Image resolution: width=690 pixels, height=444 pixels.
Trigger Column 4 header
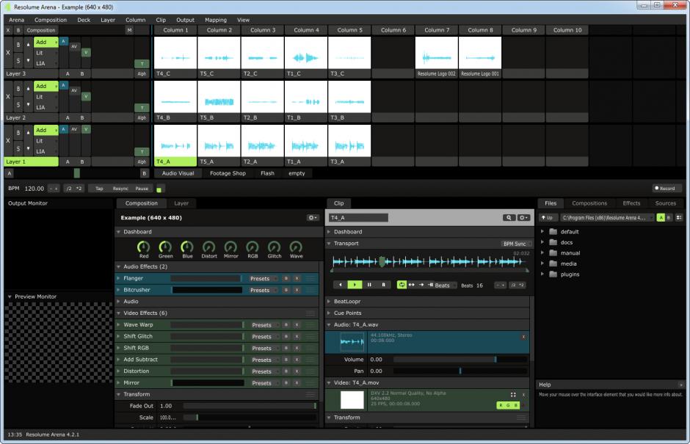tap(306, 30)
